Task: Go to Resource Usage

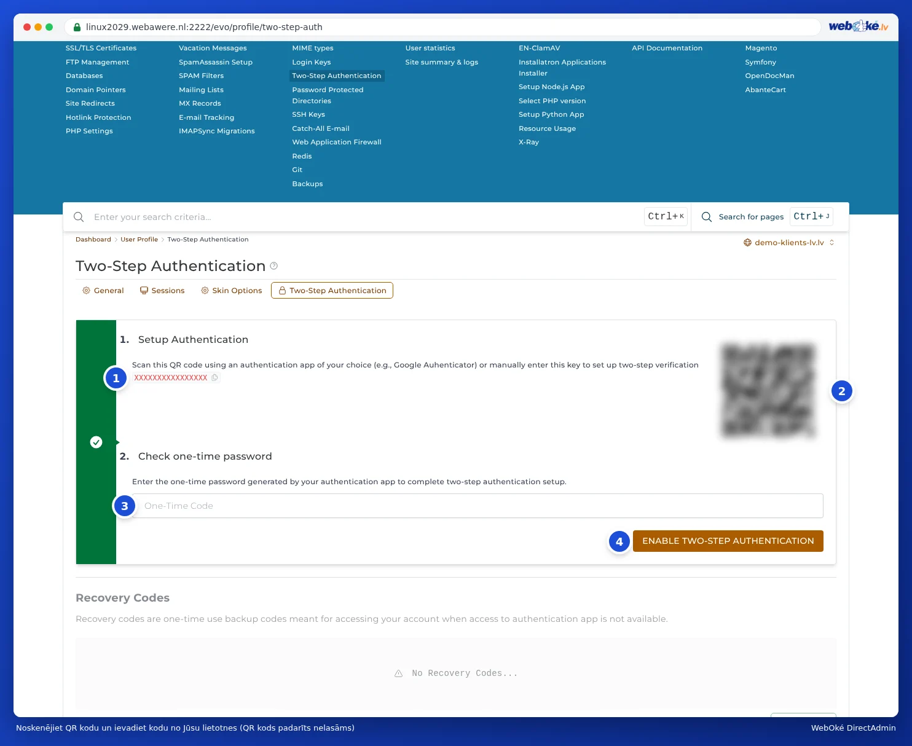Action: (548, 128)
